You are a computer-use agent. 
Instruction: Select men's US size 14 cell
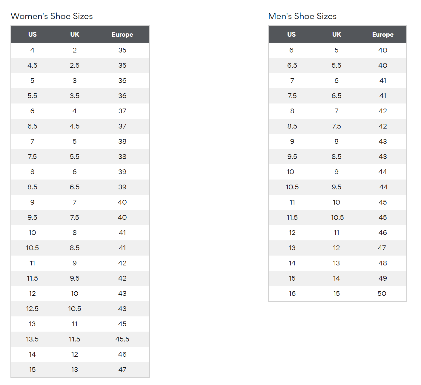point(292,263)
